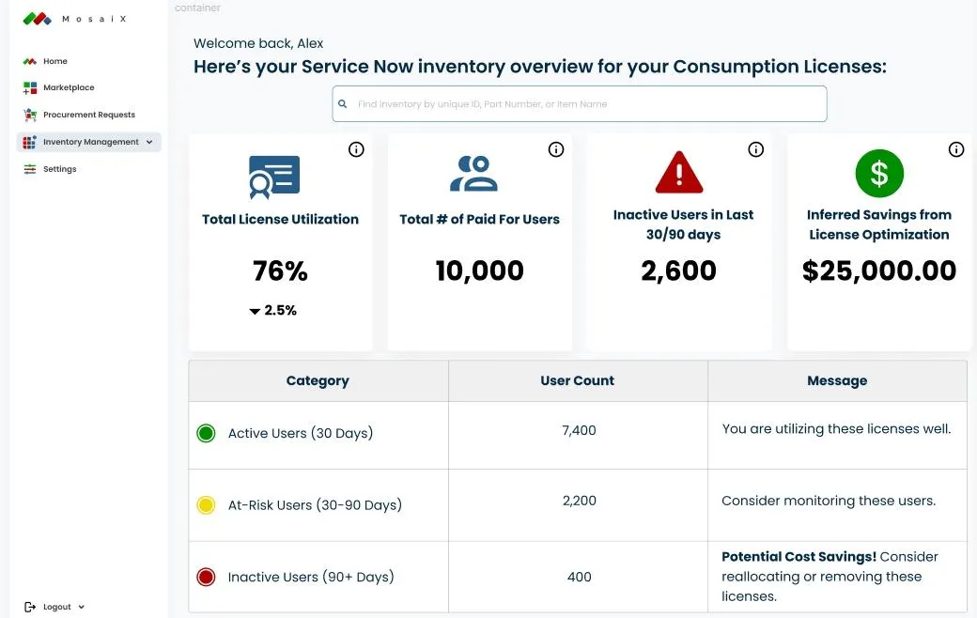Click the red warning triangle icon
Image resolution: width=977 pixels, height=618 pixels.
point(679,173)
